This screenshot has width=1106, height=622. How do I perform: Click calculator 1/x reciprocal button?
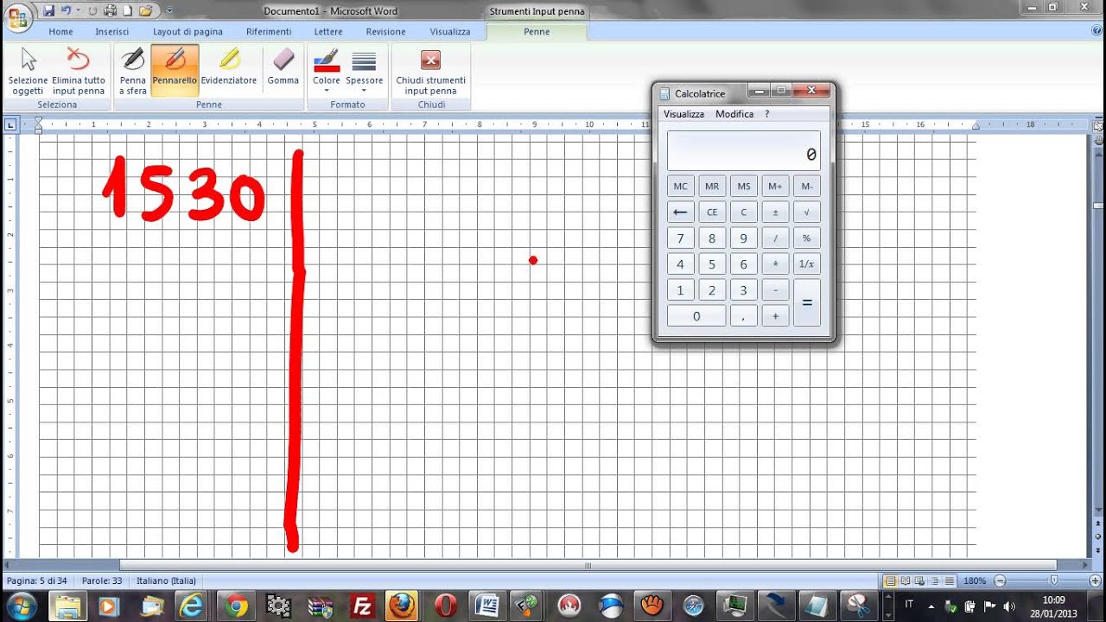coord(807,264)
